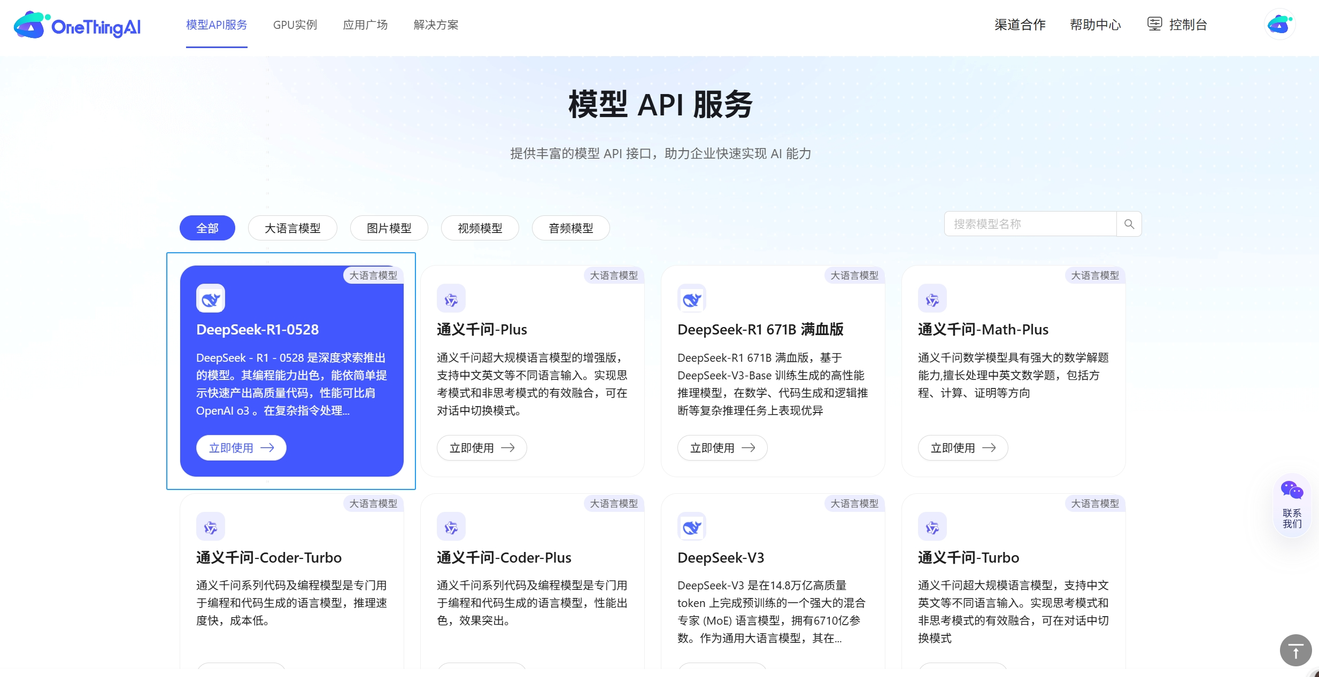This screenshot has width=1319, height=677.
Task: Click the user avatar in top right corner
Action: (1279, 24)
